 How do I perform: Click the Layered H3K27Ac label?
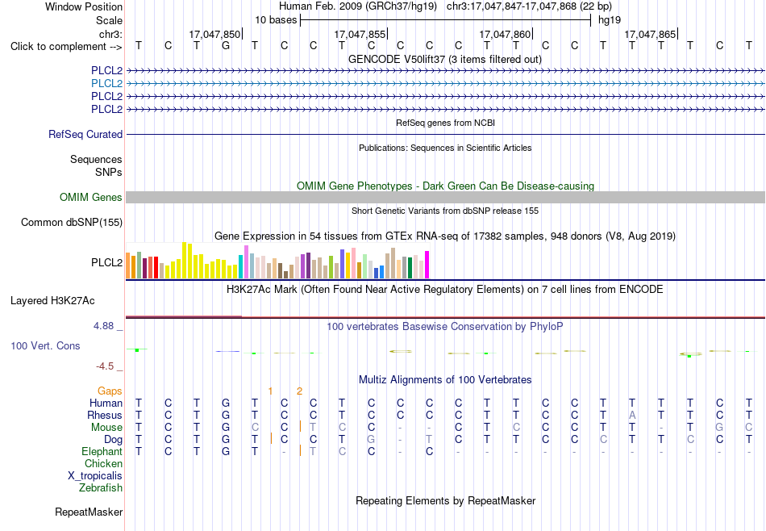click(x=52, y=301)
